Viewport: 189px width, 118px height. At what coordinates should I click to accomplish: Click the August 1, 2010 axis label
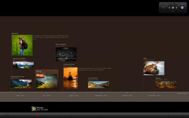(x=74, y=96)
